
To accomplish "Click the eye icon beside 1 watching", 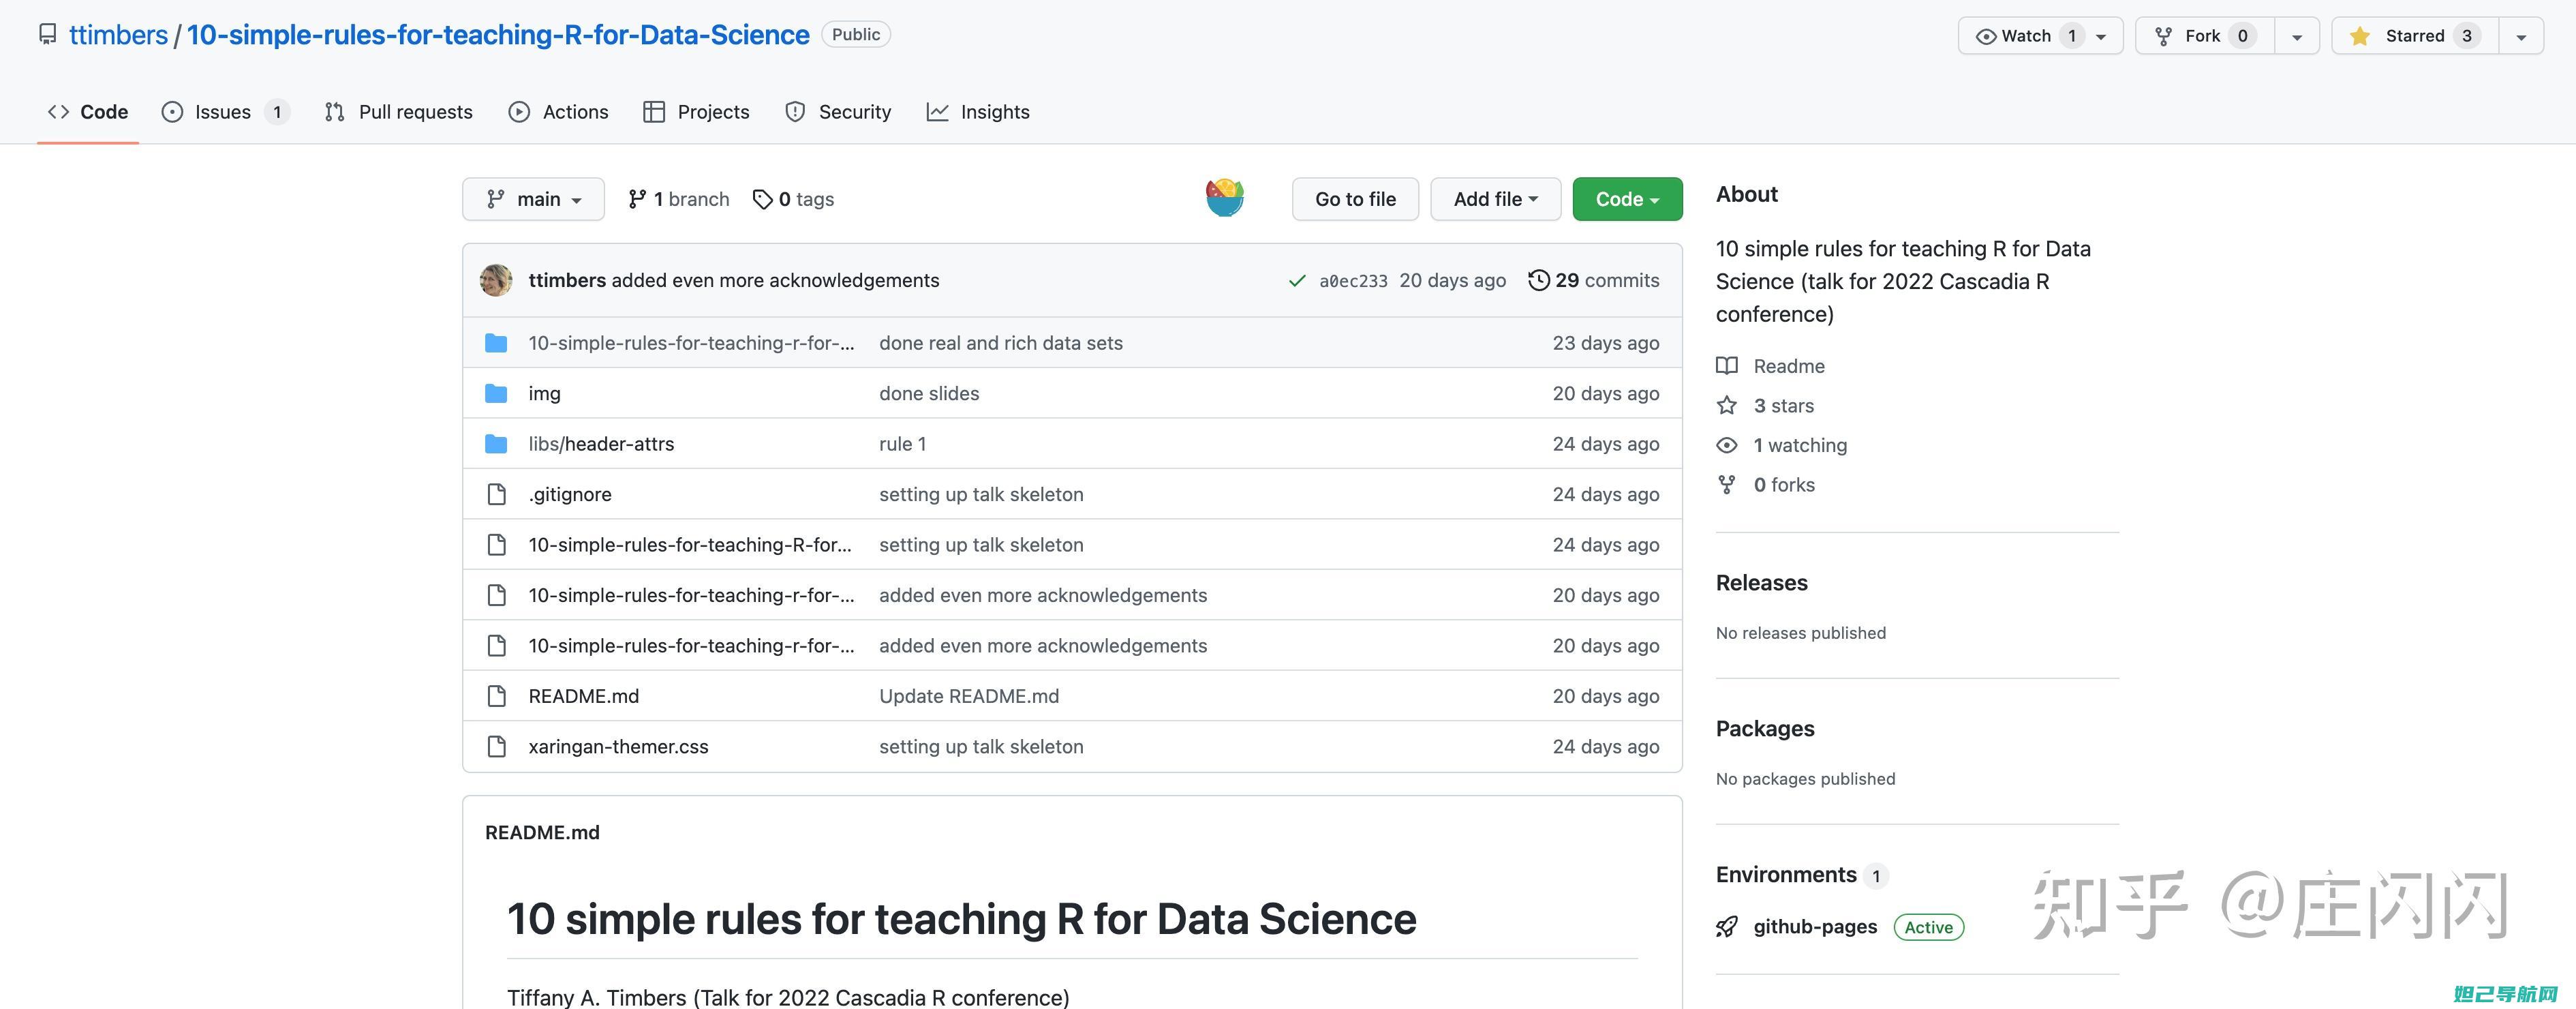I will 1727,445.
